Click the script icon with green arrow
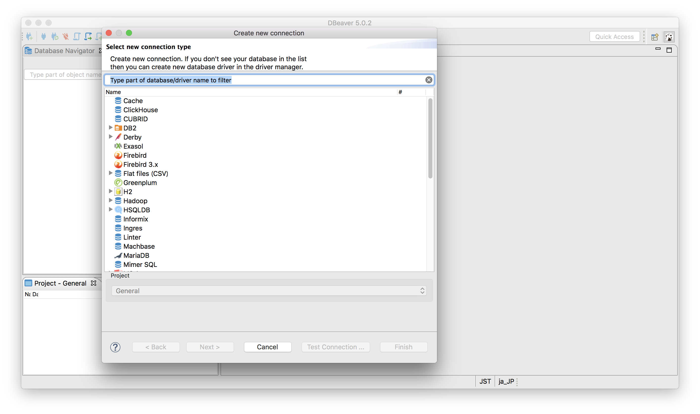 (88, 36)
